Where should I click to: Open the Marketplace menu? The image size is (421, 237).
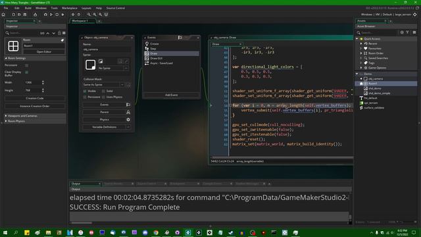click(70, 8)
